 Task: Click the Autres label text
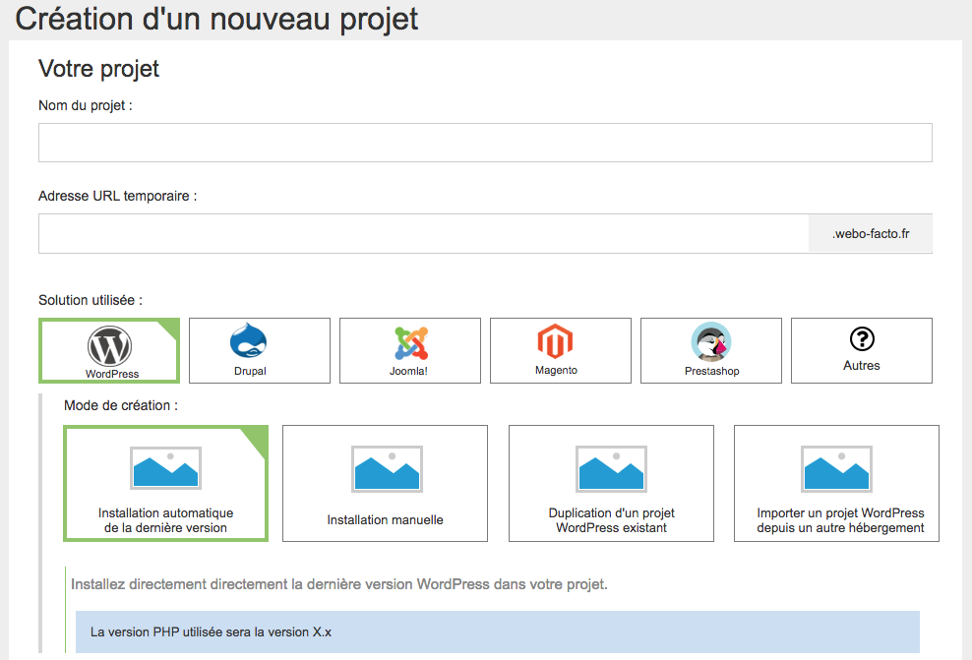pyautogui.click(x=862, y=366)
